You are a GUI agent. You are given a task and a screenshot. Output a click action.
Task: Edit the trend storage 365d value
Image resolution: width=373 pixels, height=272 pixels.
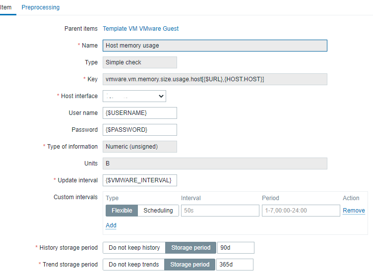pos(235,265)
